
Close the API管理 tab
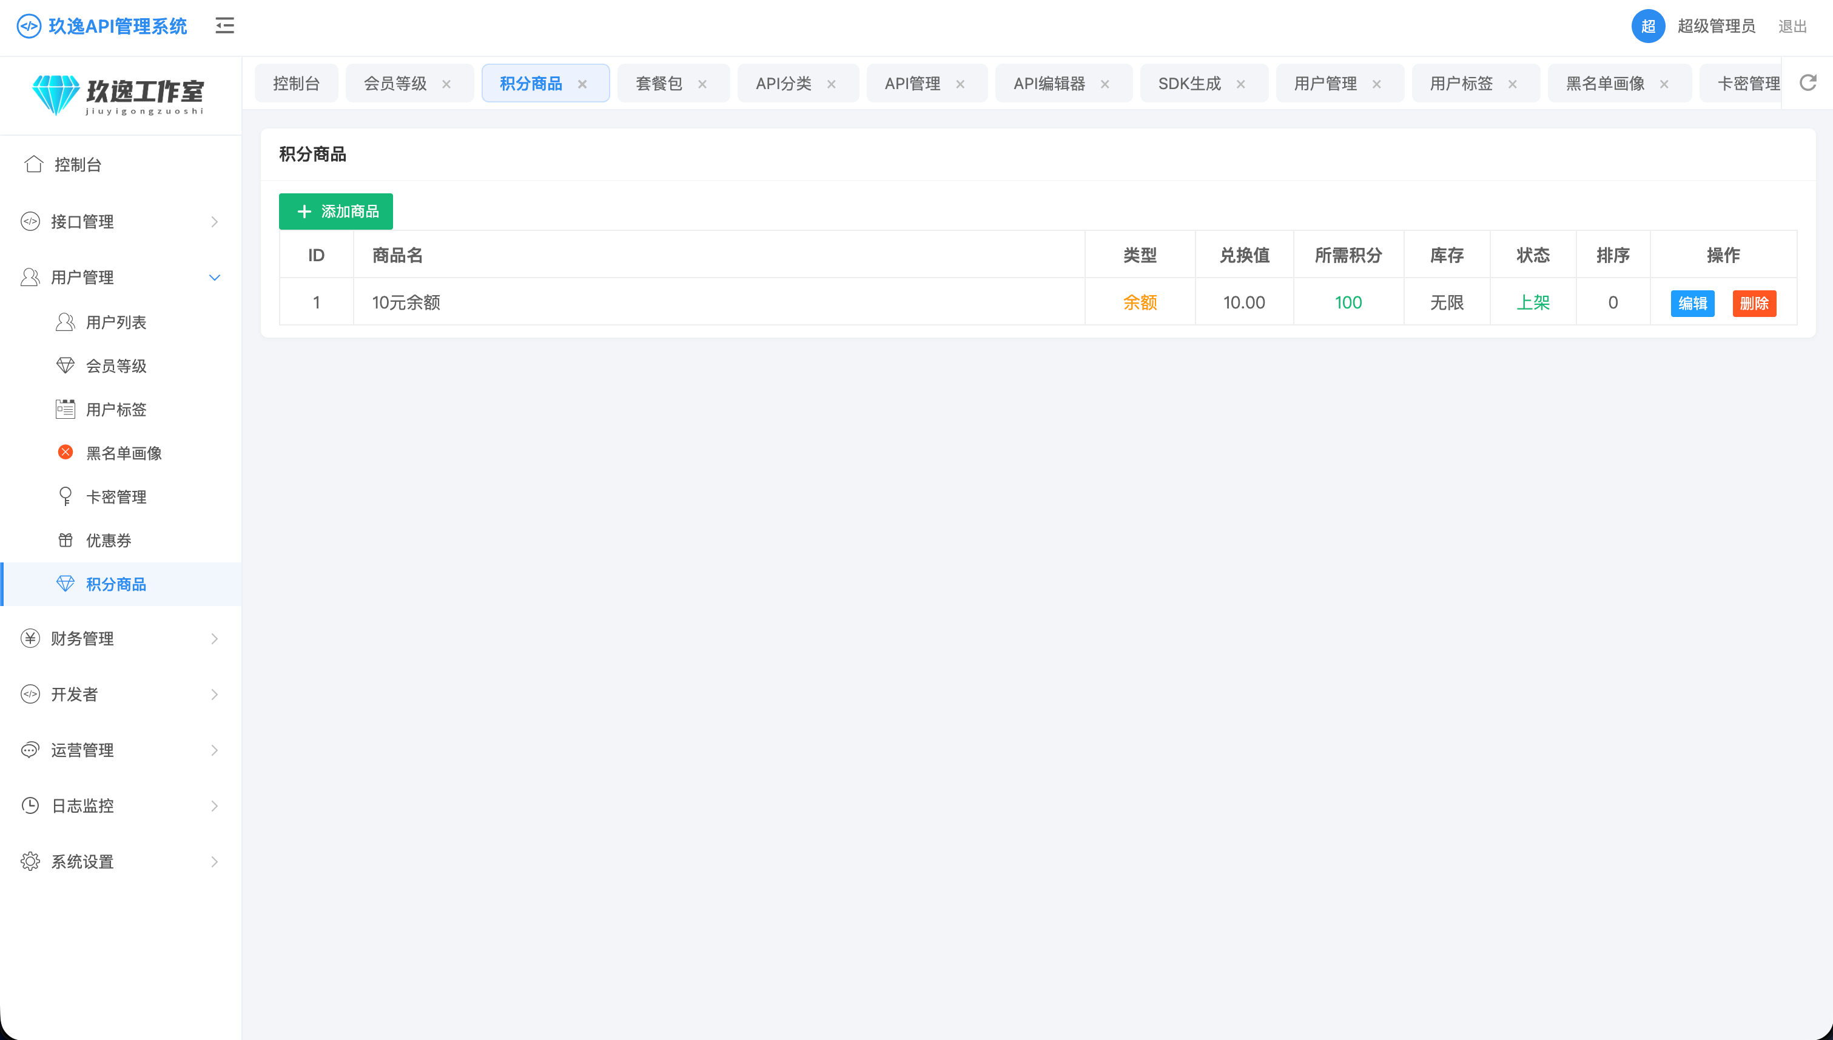pyautogui.click(x=960, y=84)
